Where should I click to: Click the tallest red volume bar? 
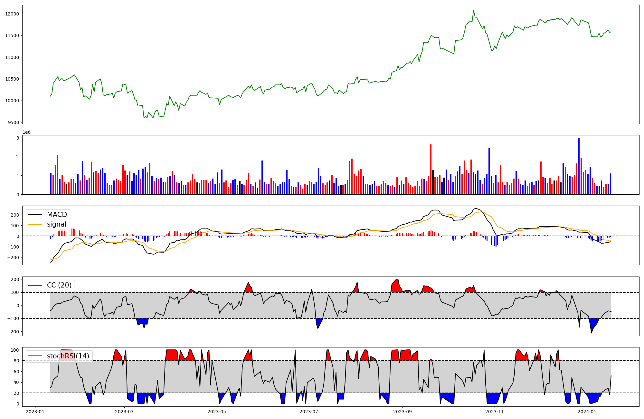click(431, 170)
